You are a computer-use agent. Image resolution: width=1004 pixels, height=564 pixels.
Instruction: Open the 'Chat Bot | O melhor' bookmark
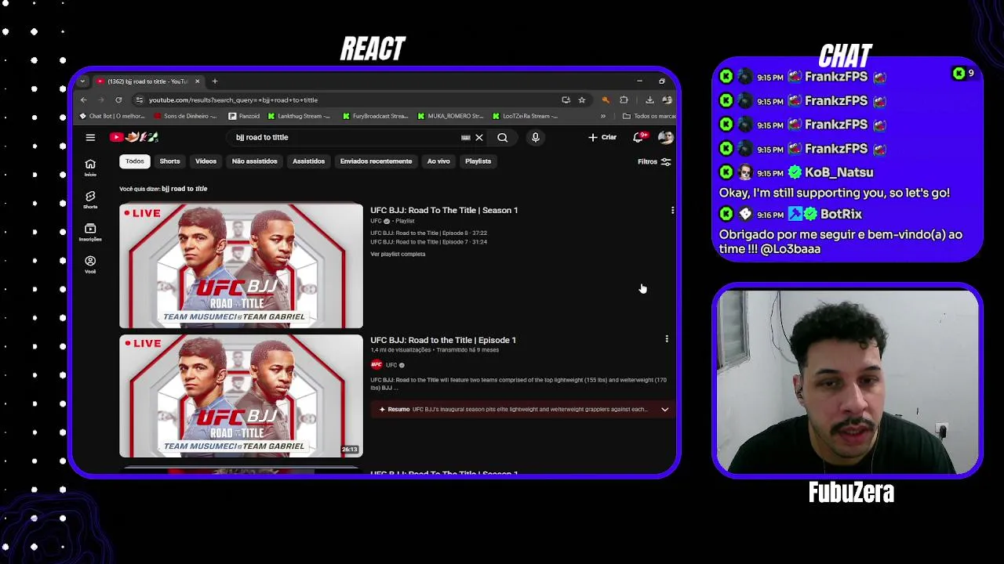[111, 116]
